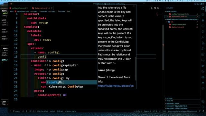Click deployment.yaml breadcrumb
Viewport: 206px width, 116px height.
coord(22,12)
